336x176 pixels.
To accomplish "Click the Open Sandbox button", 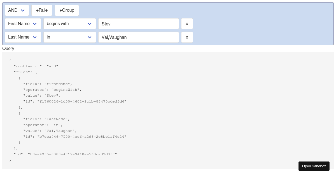I will tap(314, 166).
